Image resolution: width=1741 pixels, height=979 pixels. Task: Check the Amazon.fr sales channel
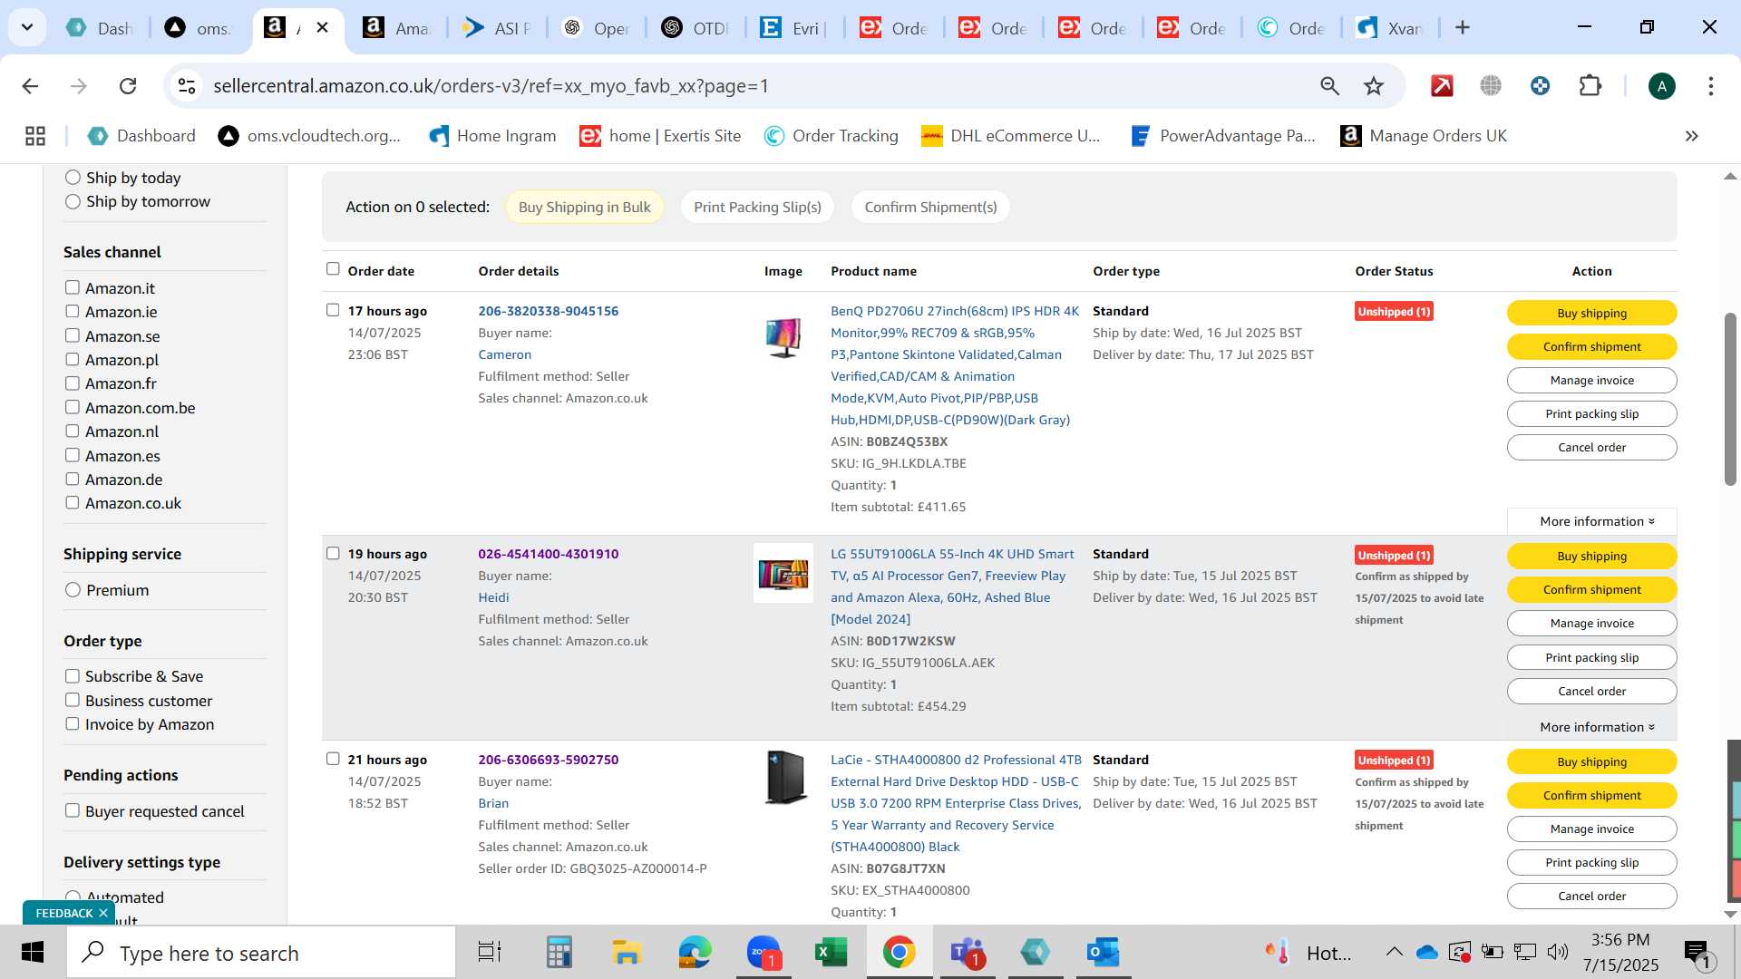[x=72, y=383]
